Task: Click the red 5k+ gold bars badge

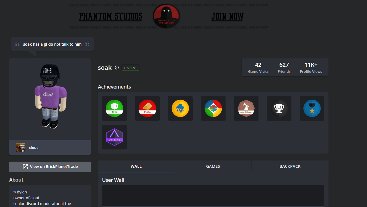Action: click(x=147, y=108)
